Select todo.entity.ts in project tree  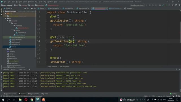point(22,33)
